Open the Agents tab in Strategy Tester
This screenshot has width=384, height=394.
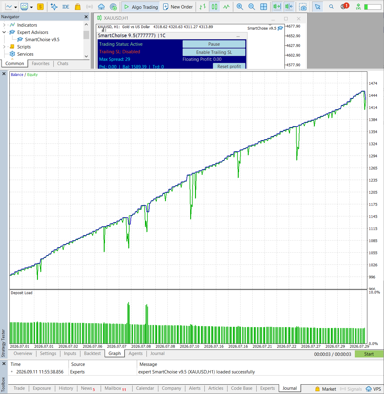(136, 353)
